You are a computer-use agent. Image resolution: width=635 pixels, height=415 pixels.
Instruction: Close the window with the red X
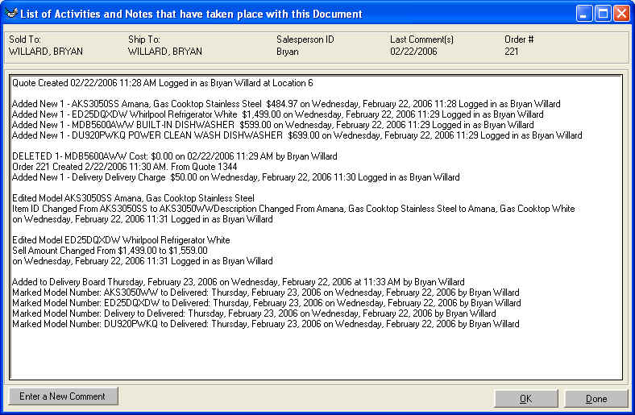pos(620,14)
